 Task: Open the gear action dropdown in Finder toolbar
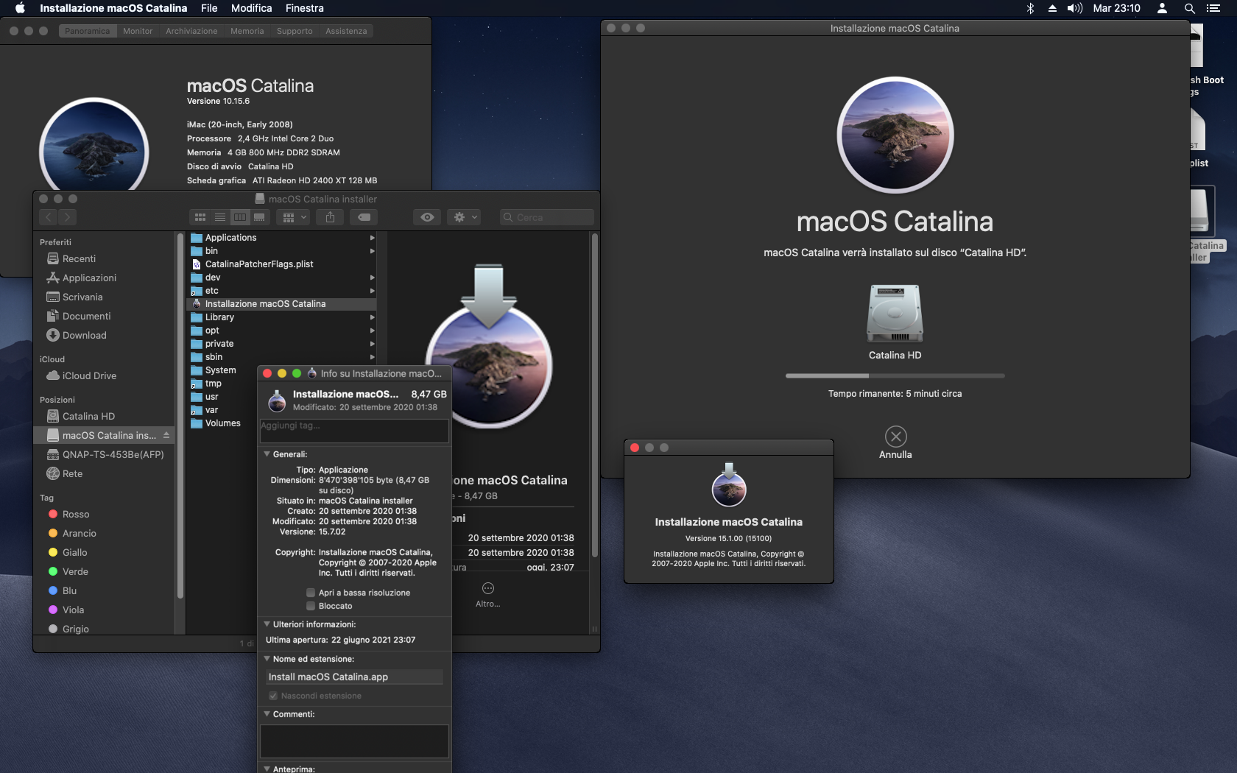point(465,217)
